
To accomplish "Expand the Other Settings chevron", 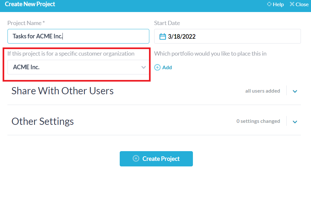I will click(295, 122).
